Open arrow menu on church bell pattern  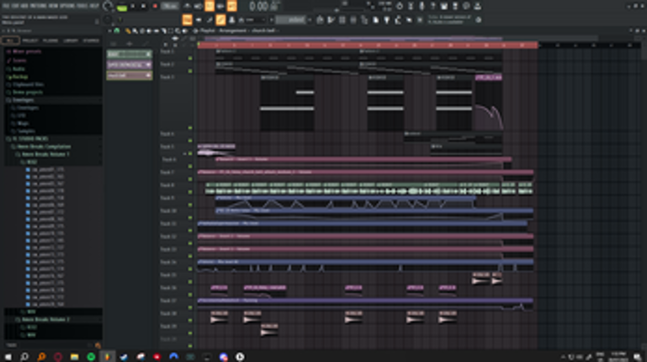tap(148, 76)
